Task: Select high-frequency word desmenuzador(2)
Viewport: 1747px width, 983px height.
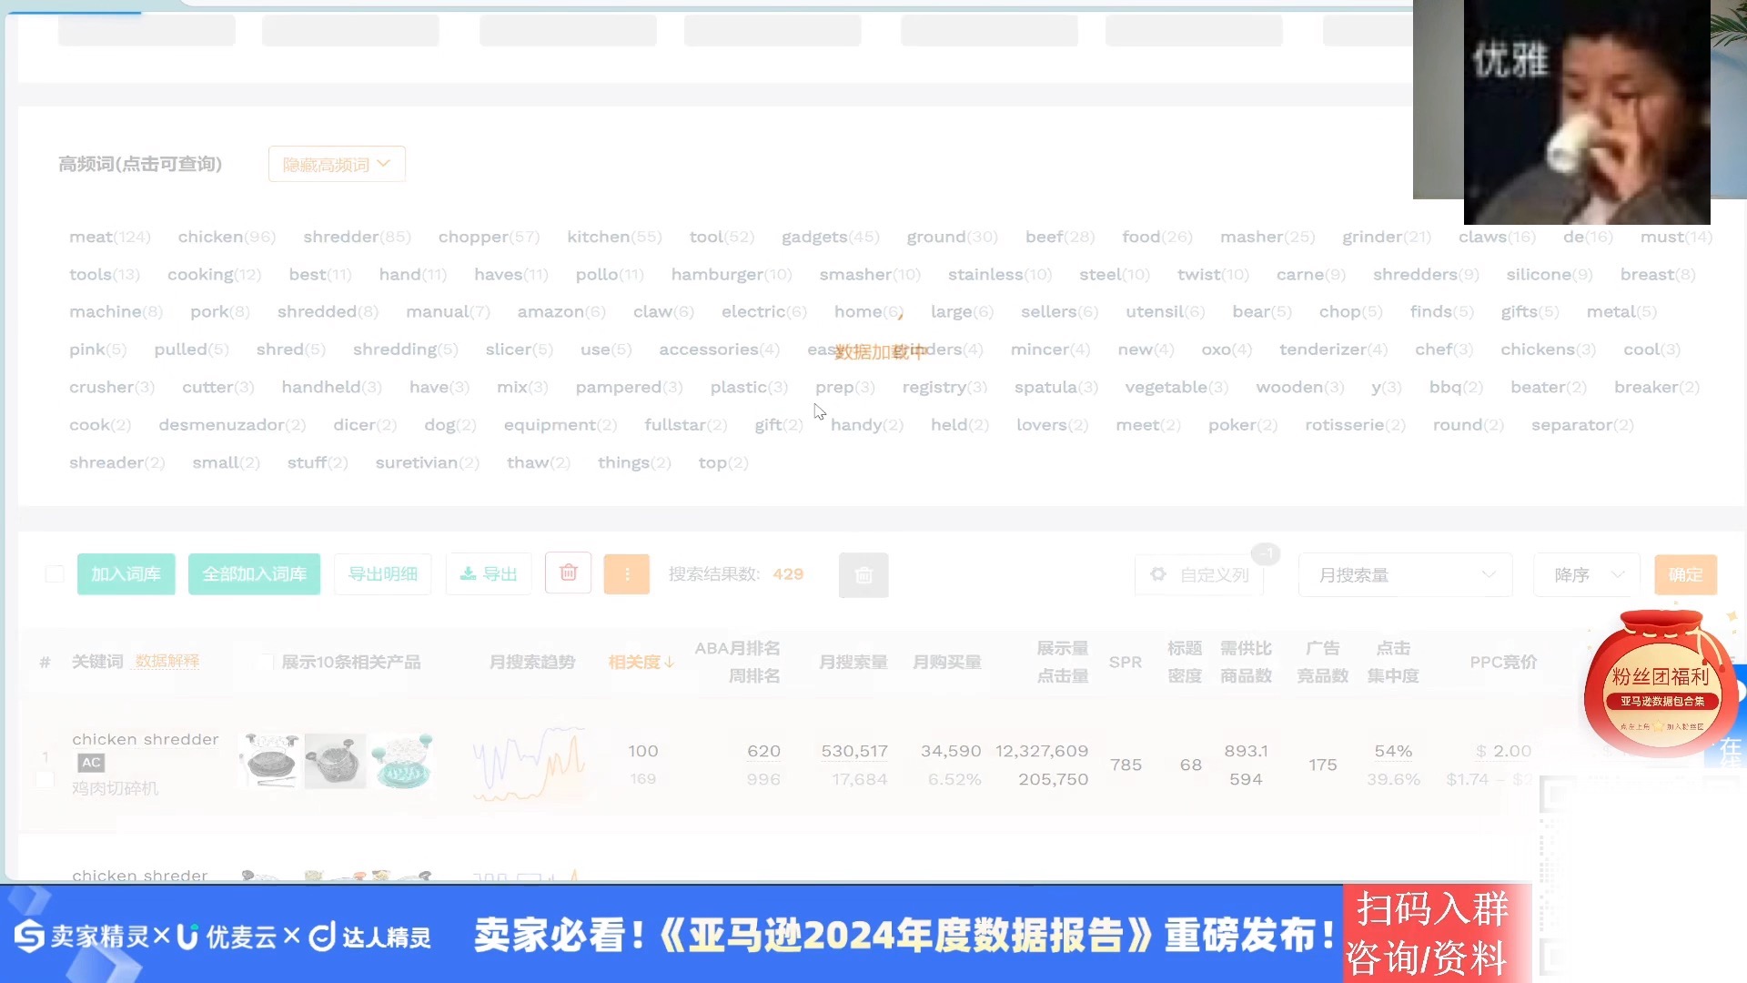Action: pos(232,425)
